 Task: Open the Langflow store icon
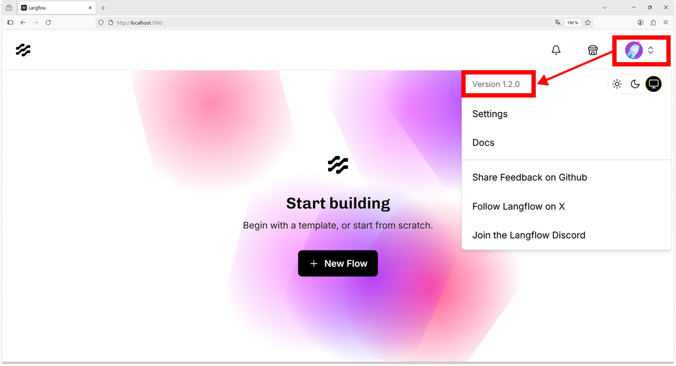[x=593, y=50]
